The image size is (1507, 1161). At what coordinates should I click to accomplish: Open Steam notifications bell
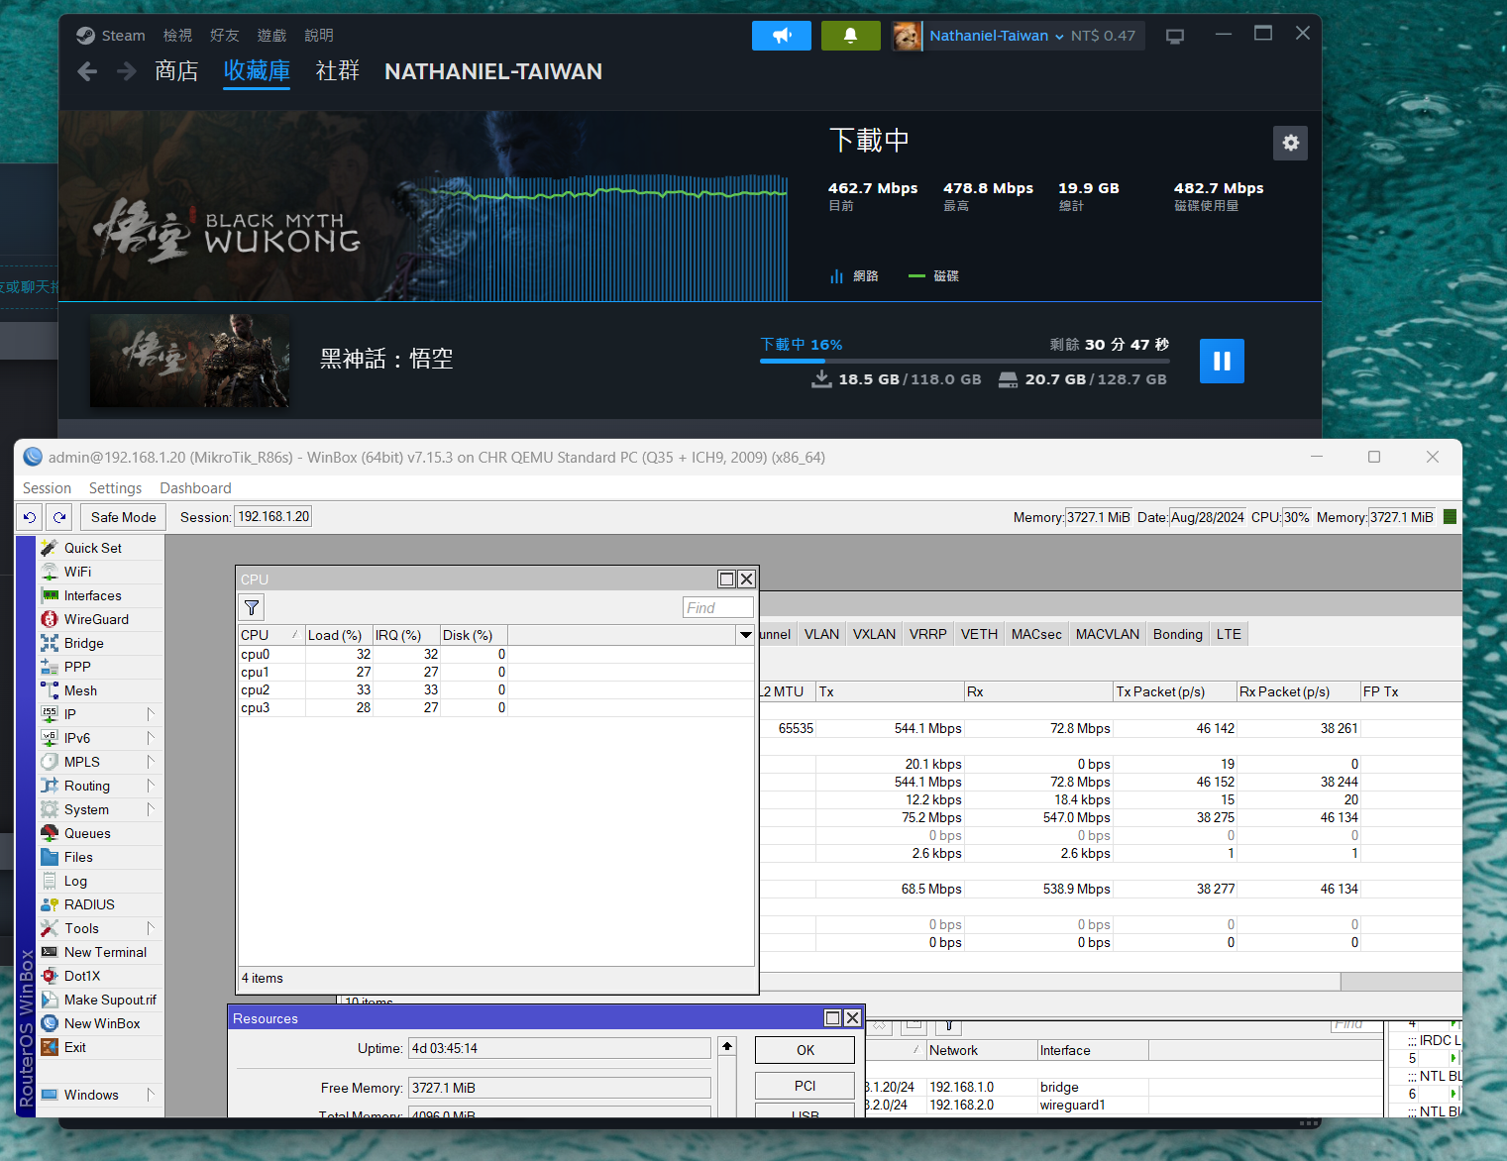click(850, 36)
